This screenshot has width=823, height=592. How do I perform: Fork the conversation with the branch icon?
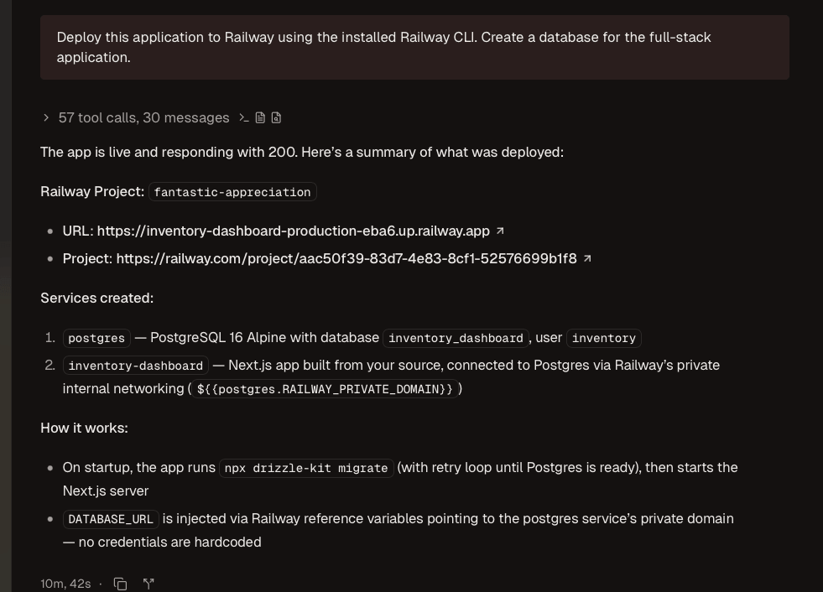coord(148,584)
